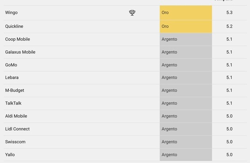Open the Coop Mobile row
The image size is (250, 163).
point(17,39)
